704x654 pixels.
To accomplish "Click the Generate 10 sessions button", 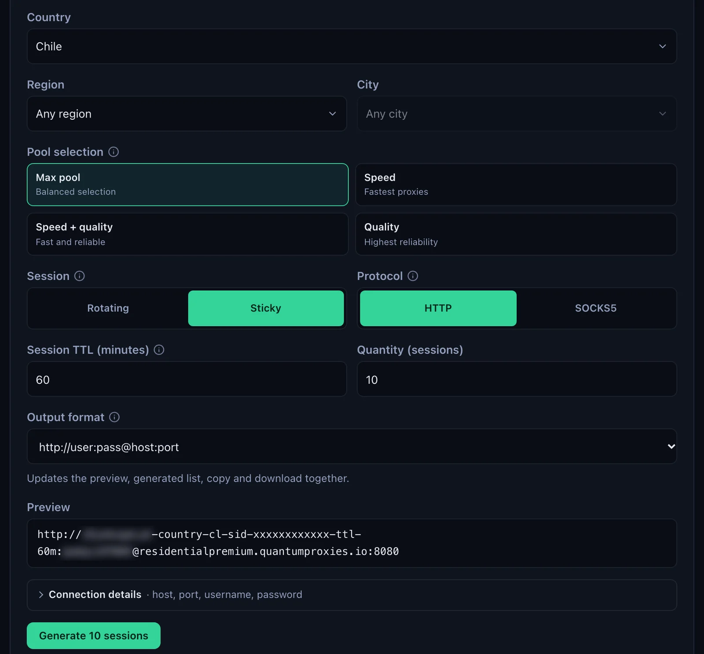I will pos(94,636).
